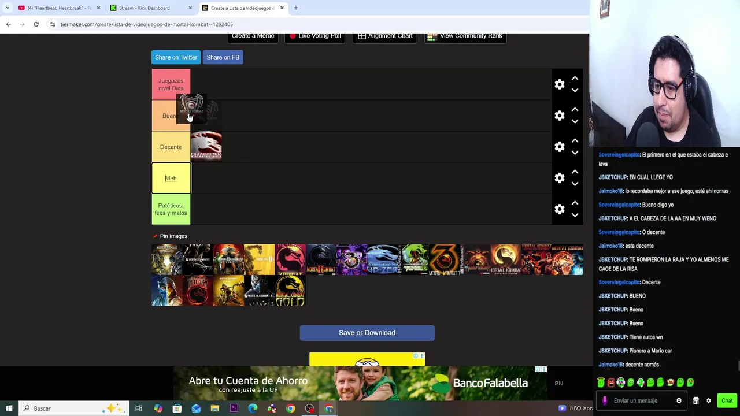Open the ad choices icon on Banco Falabella ad
This screenshot has height=416, width=740.
pos(538,369)
